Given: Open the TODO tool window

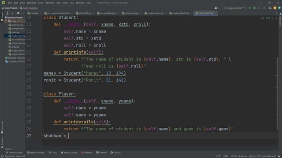Looking at the screenshot, I should [53, 153].
